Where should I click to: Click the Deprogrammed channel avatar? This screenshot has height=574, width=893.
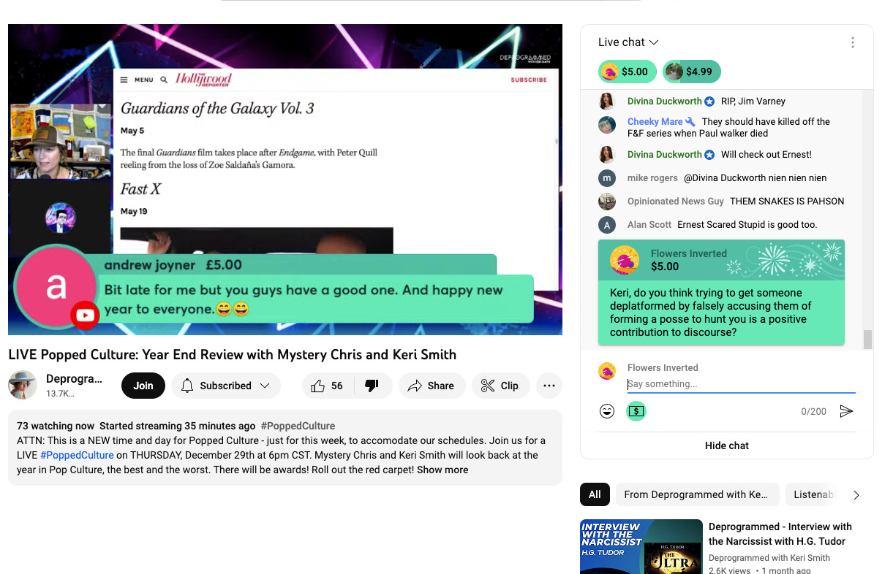pos(23,385)
